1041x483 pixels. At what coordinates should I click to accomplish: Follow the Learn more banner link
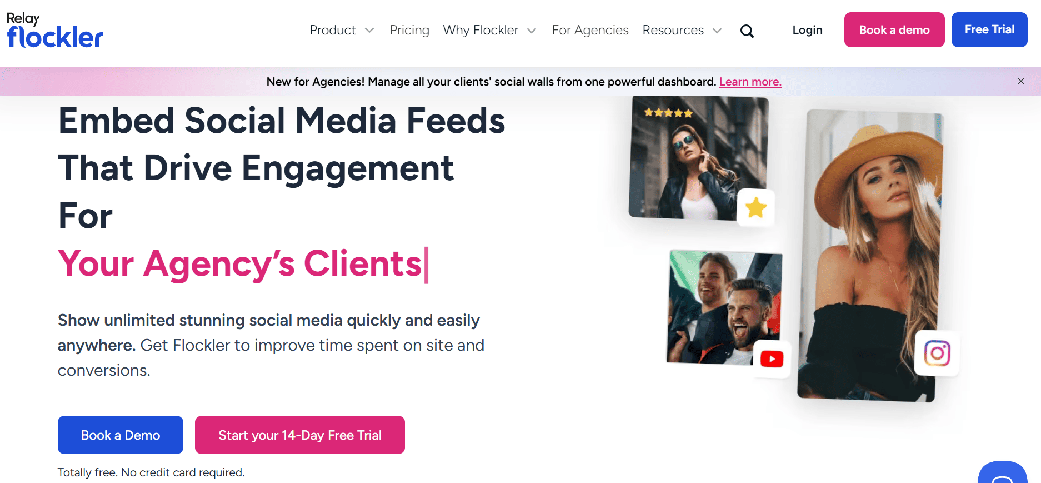point(750,82)
